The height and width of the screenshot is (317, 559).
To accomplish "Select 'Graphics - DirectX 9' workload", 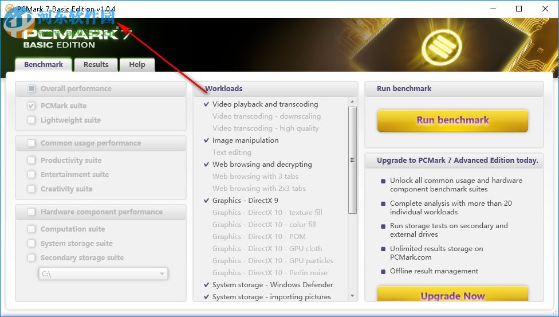I will (245, 200).
